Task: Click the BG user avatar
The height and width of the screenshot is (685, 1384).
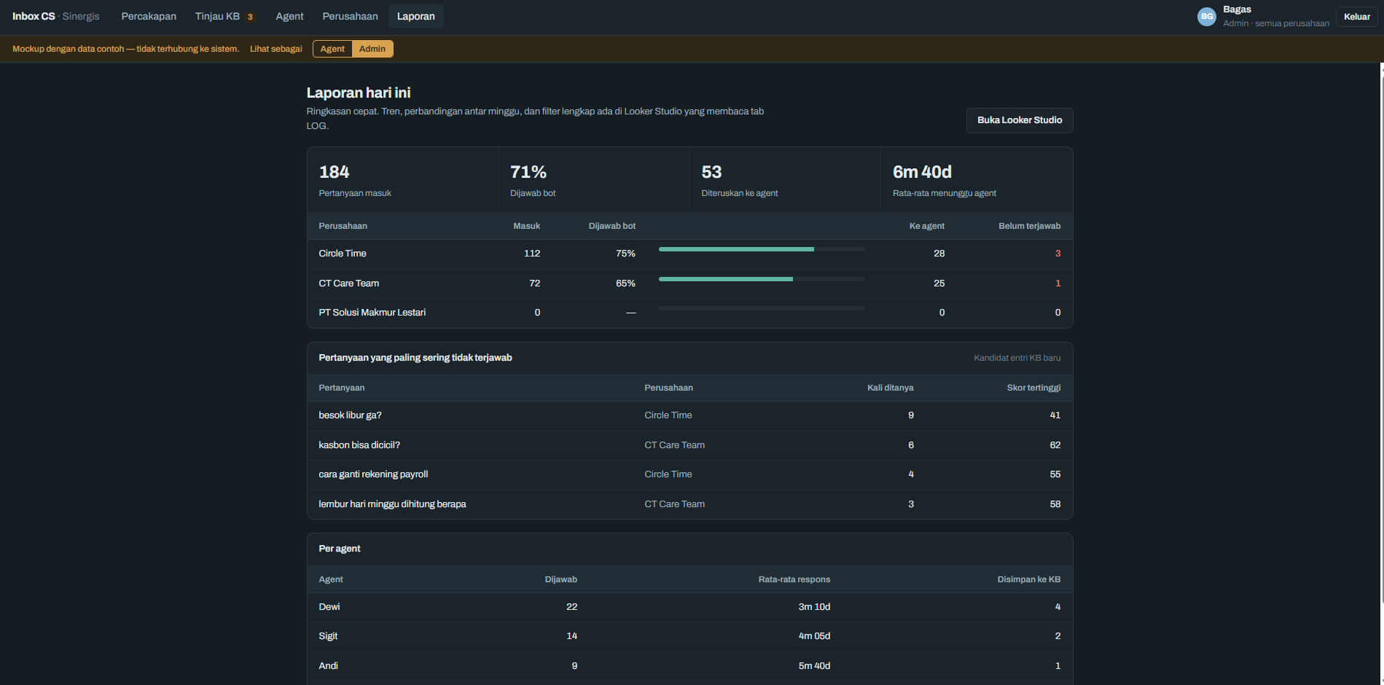Action: coord(1207,16)
